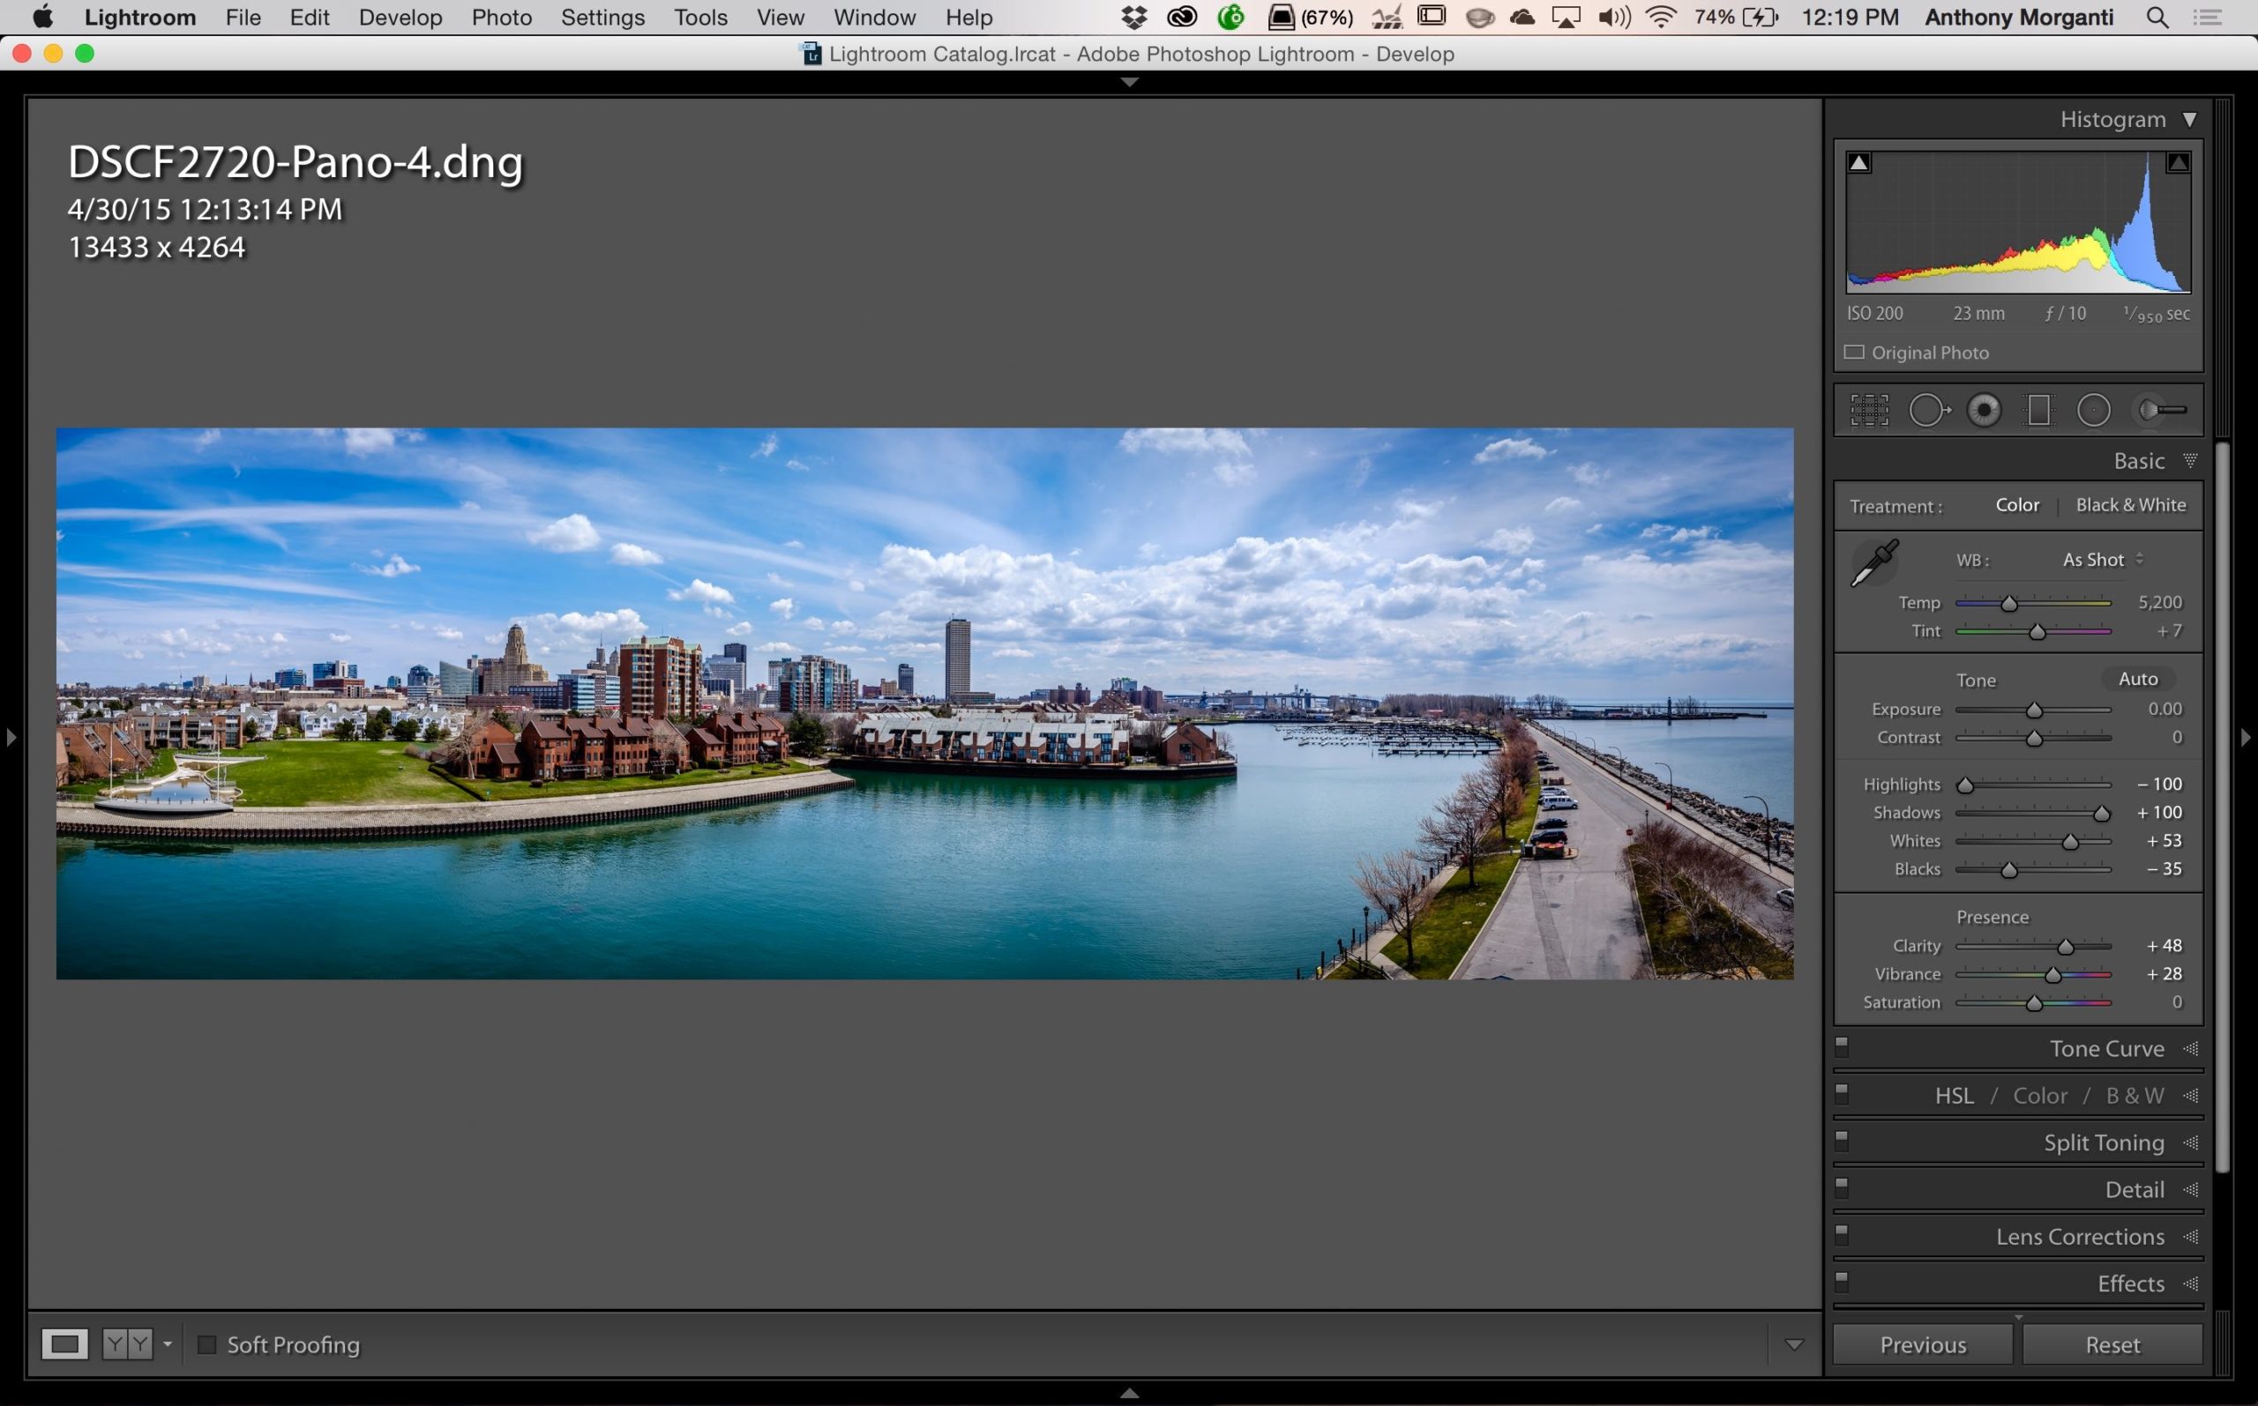Open the Develop menu
This screenshot has height=1406, width=2258.
(x=399, y=18)
